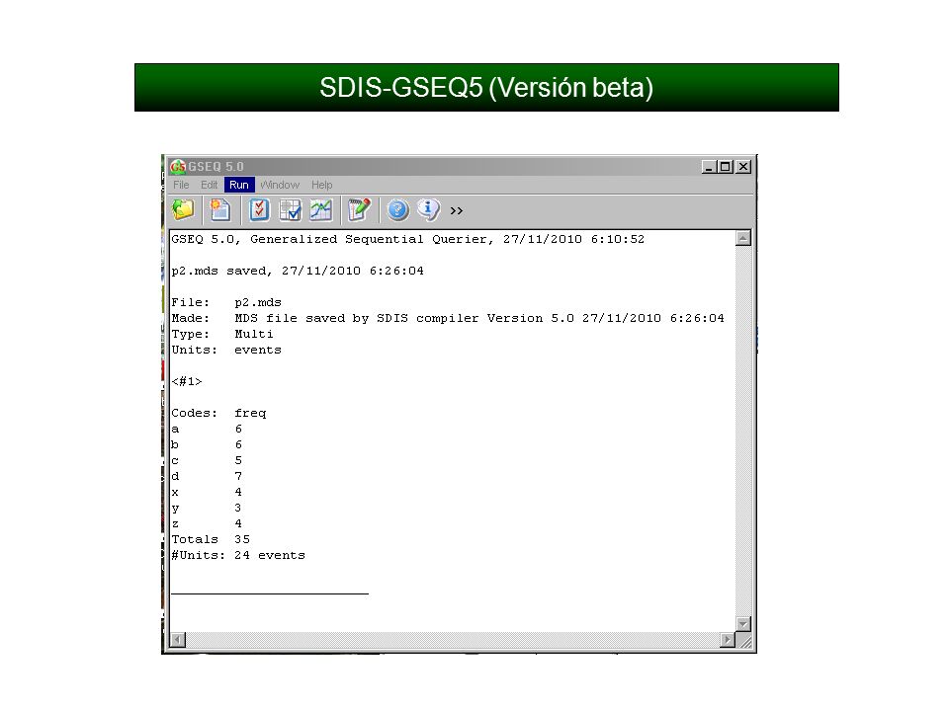Click the code 'z' frequency row

207,523
